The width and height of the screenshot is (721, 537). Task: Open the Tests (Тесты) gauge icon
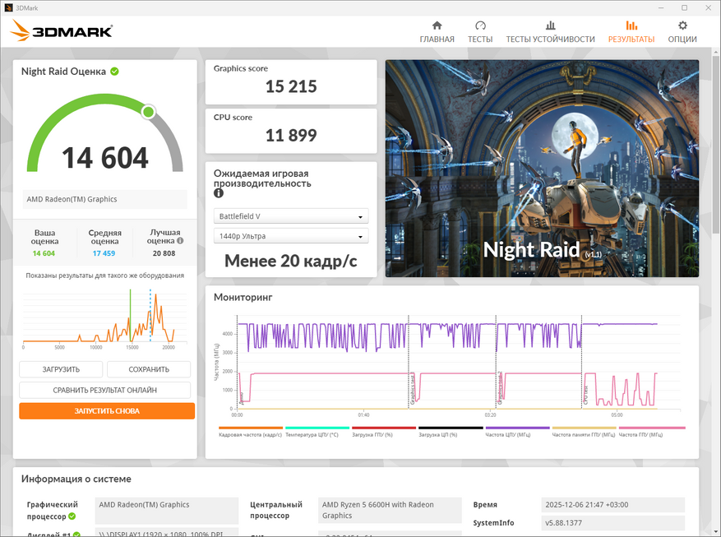480,25
